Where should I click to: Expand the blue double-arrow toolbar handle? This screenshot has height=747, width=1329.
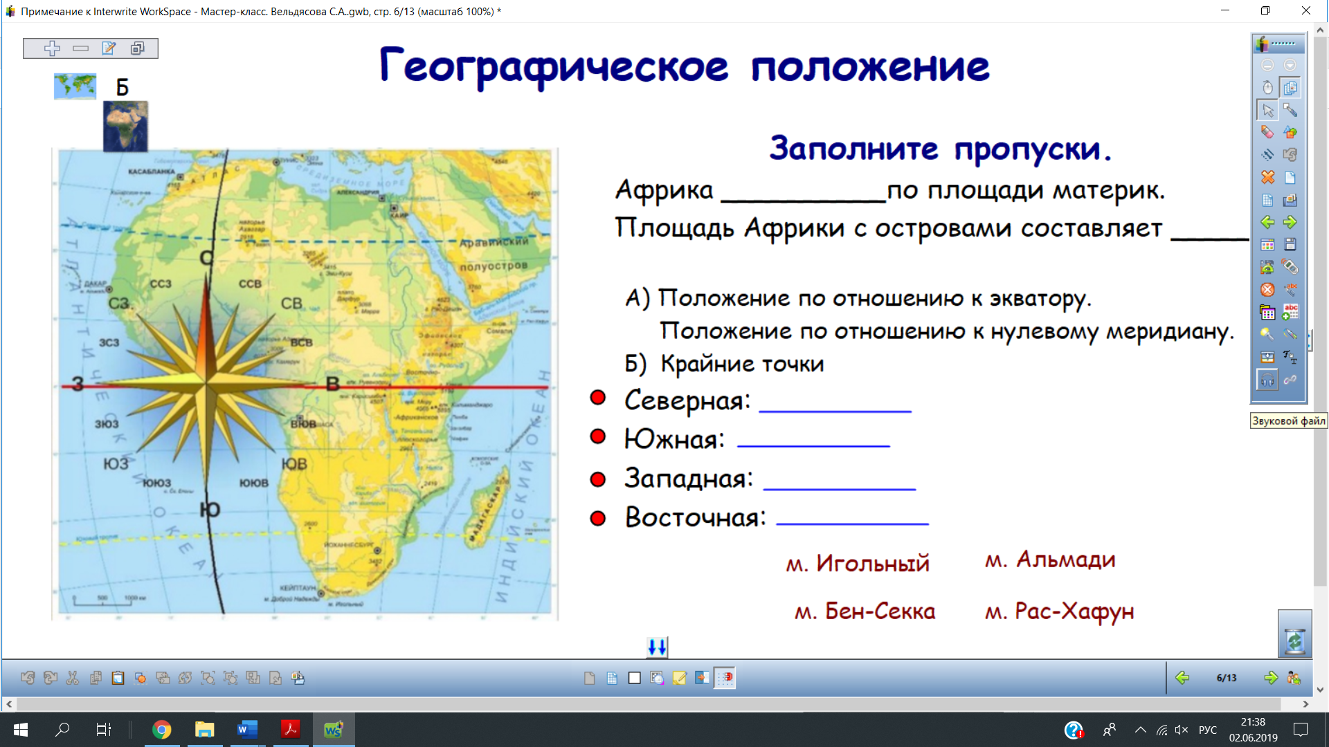(657, 647)
